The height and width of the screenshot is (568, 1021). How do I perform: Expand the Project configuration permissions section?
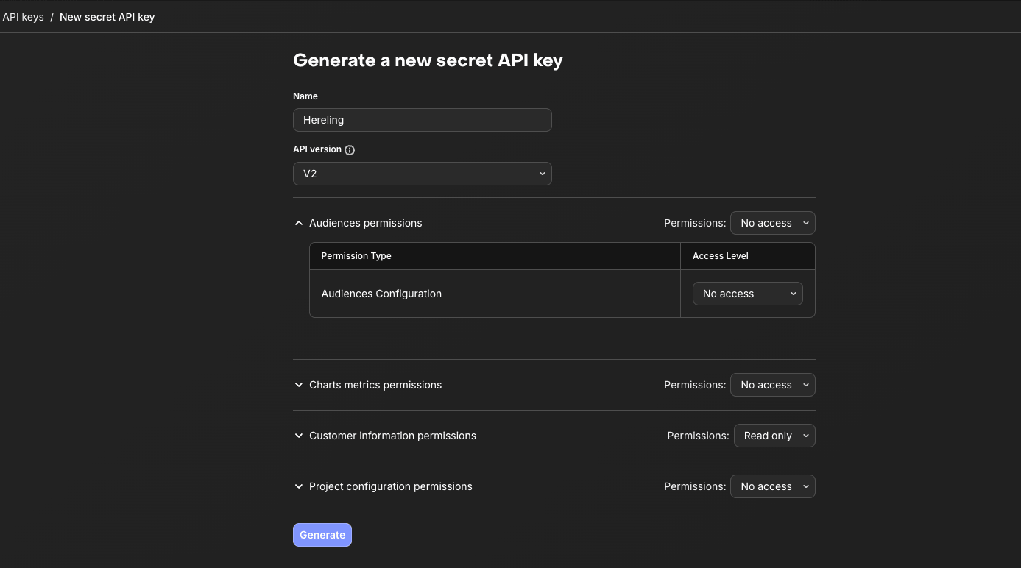[x=299, y=486]
